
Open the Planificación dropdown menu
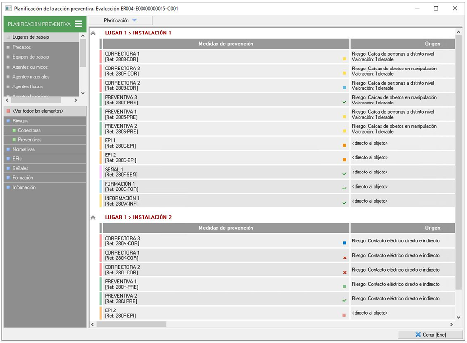(120, 20)
